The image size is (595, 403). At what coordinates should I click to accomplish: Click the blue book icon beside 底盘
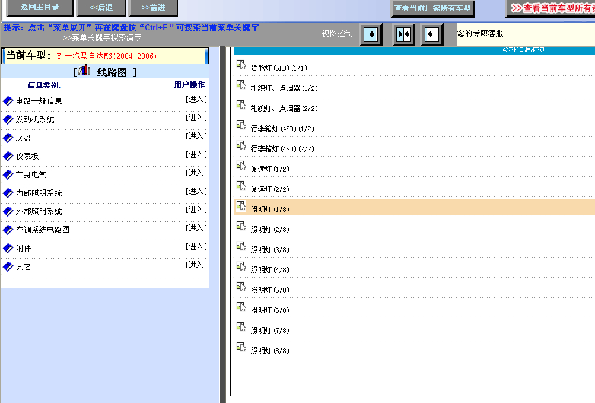click(8, 138)
